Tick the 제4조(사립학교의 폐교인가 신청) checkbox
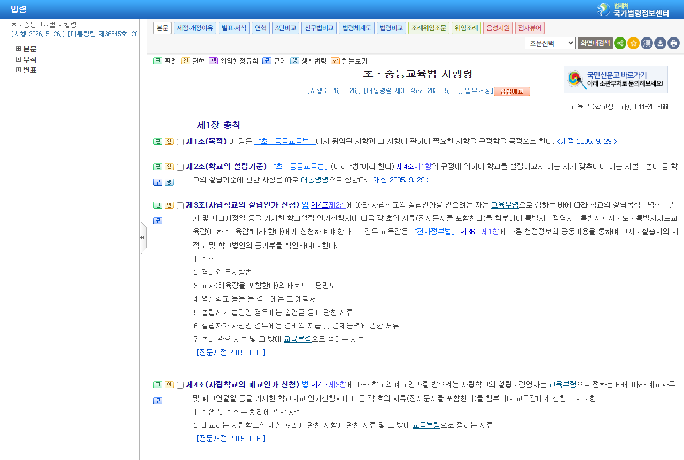 (181, 386)
